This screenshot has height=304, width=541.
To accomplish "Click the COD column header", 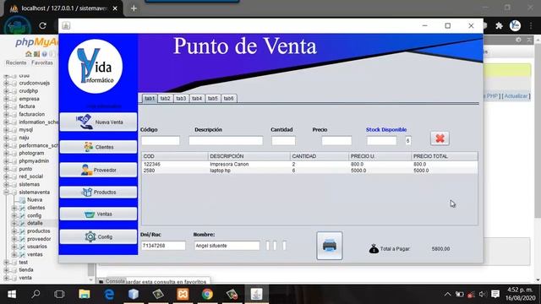I will (x=175, y=156).
